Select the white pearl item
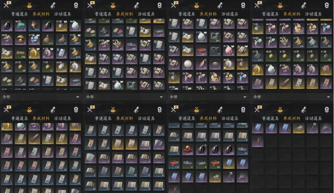The width and height of the screenshot is (334, 193). 188,64
